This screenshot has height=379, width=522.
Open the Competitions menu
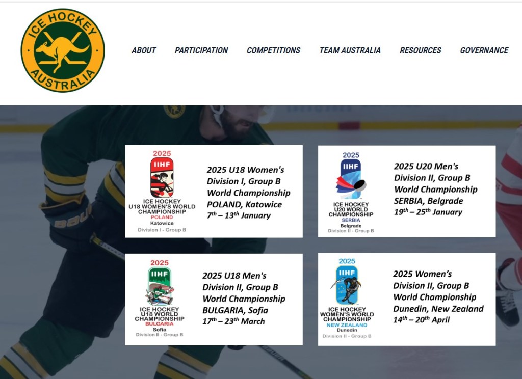[x=274, y=50]
